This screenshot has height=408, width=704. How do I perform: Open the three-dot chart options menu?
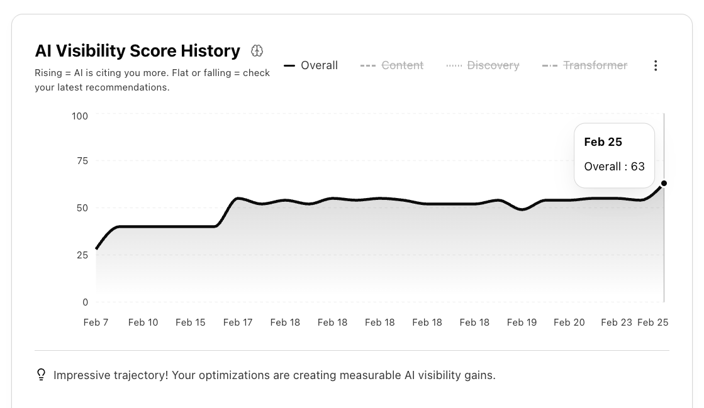(x=656, y=65)
